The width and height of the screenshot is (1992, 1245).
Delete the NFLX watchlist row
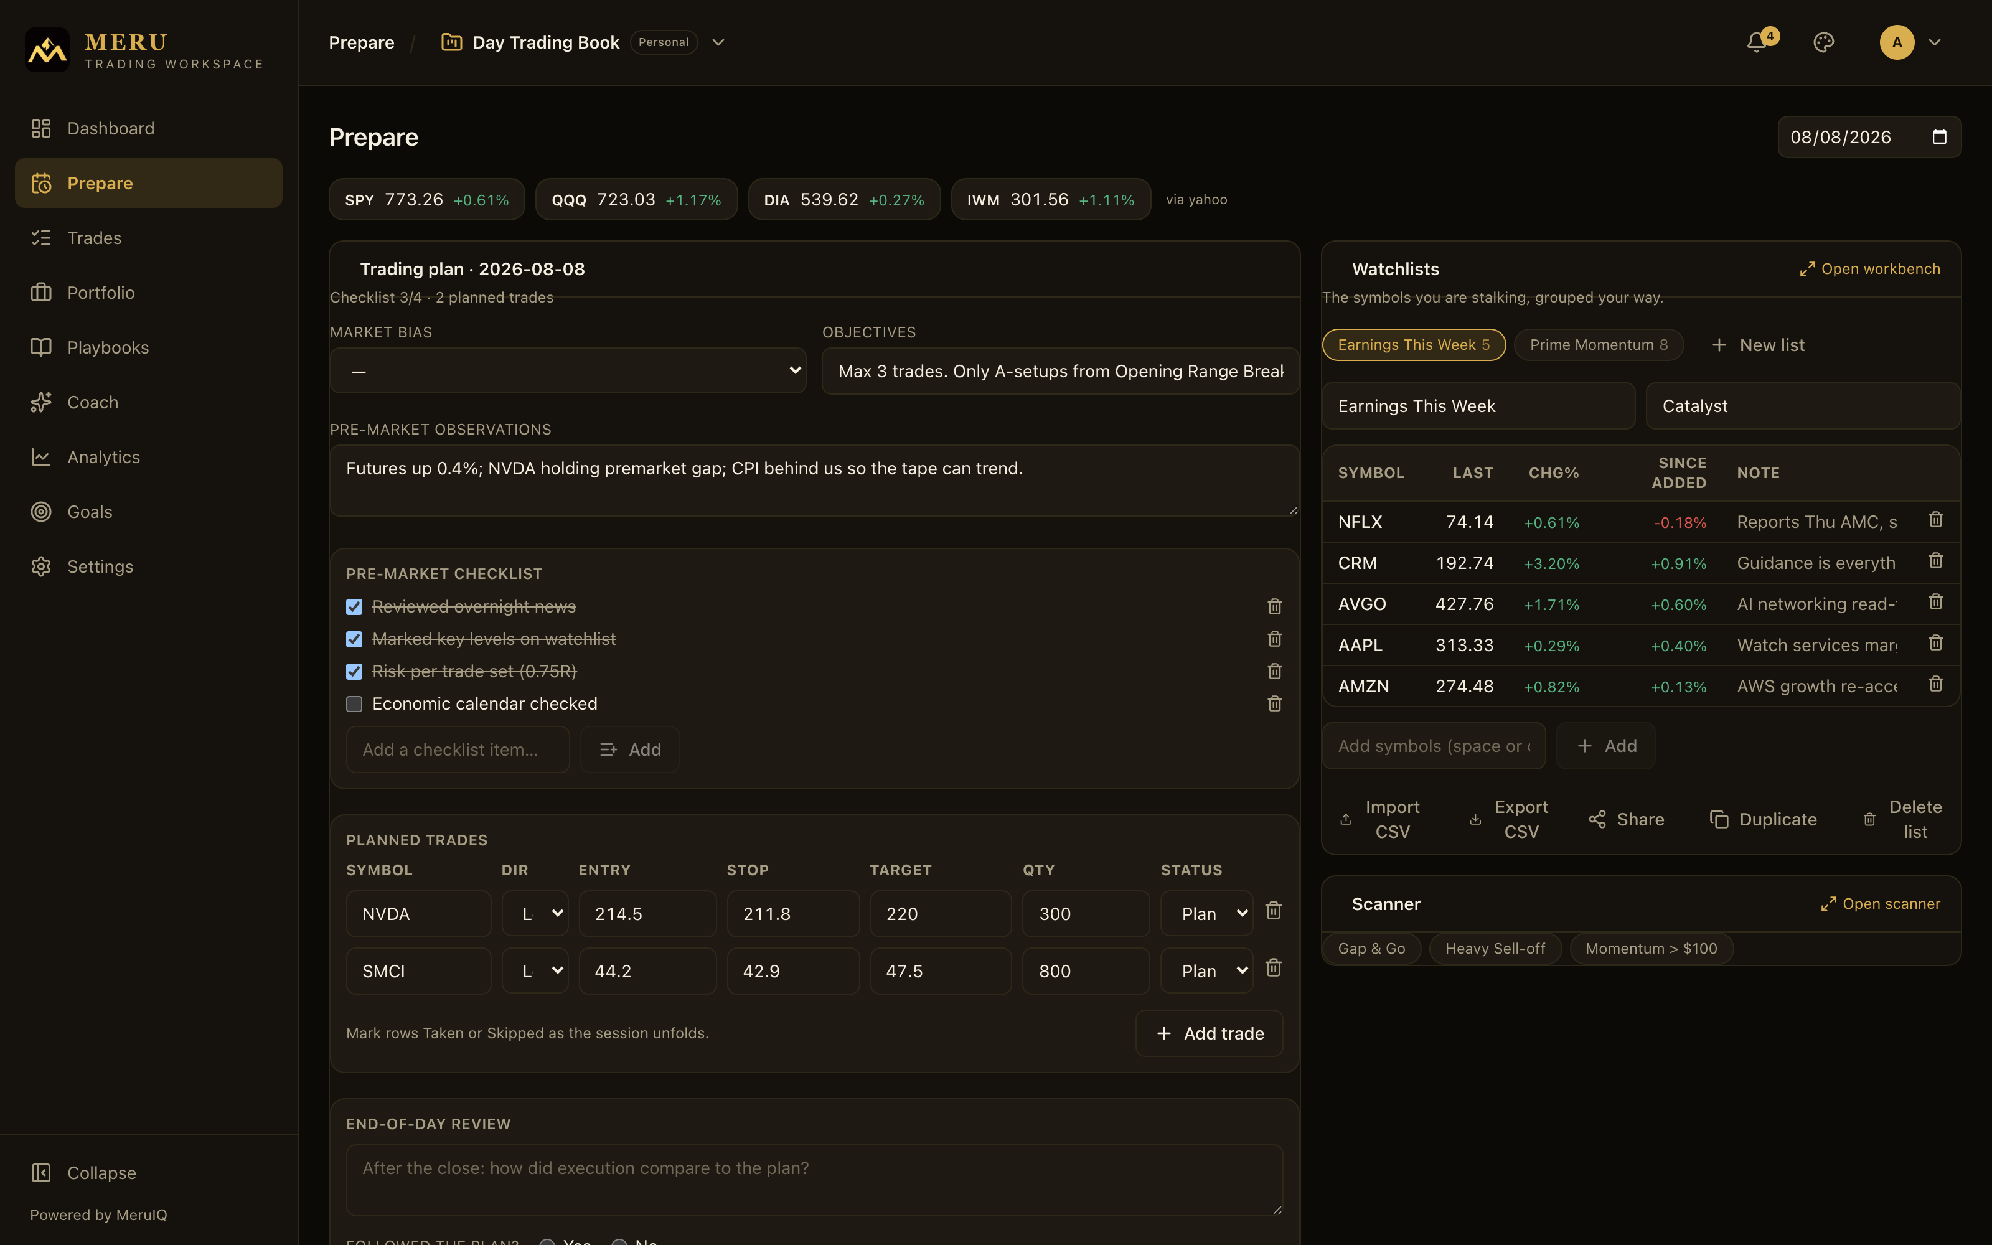(1935, 520)
